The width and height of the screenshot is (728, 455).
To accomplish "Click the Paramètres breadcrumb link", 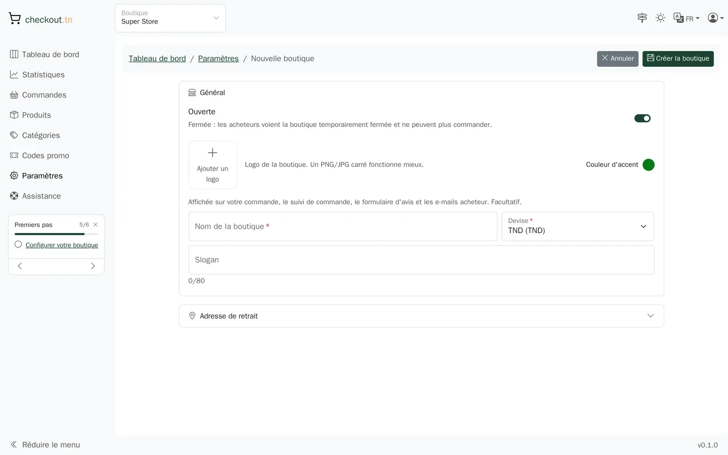I will tap(218, 59).
